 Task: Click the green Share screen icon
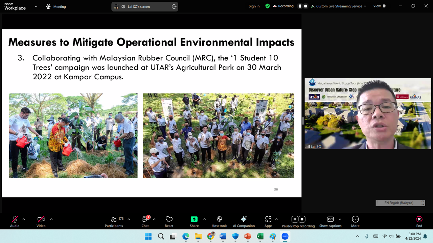194,219
